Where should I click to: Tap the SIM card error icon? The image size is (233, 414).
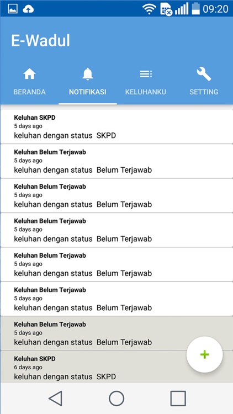tap(166, 9)
